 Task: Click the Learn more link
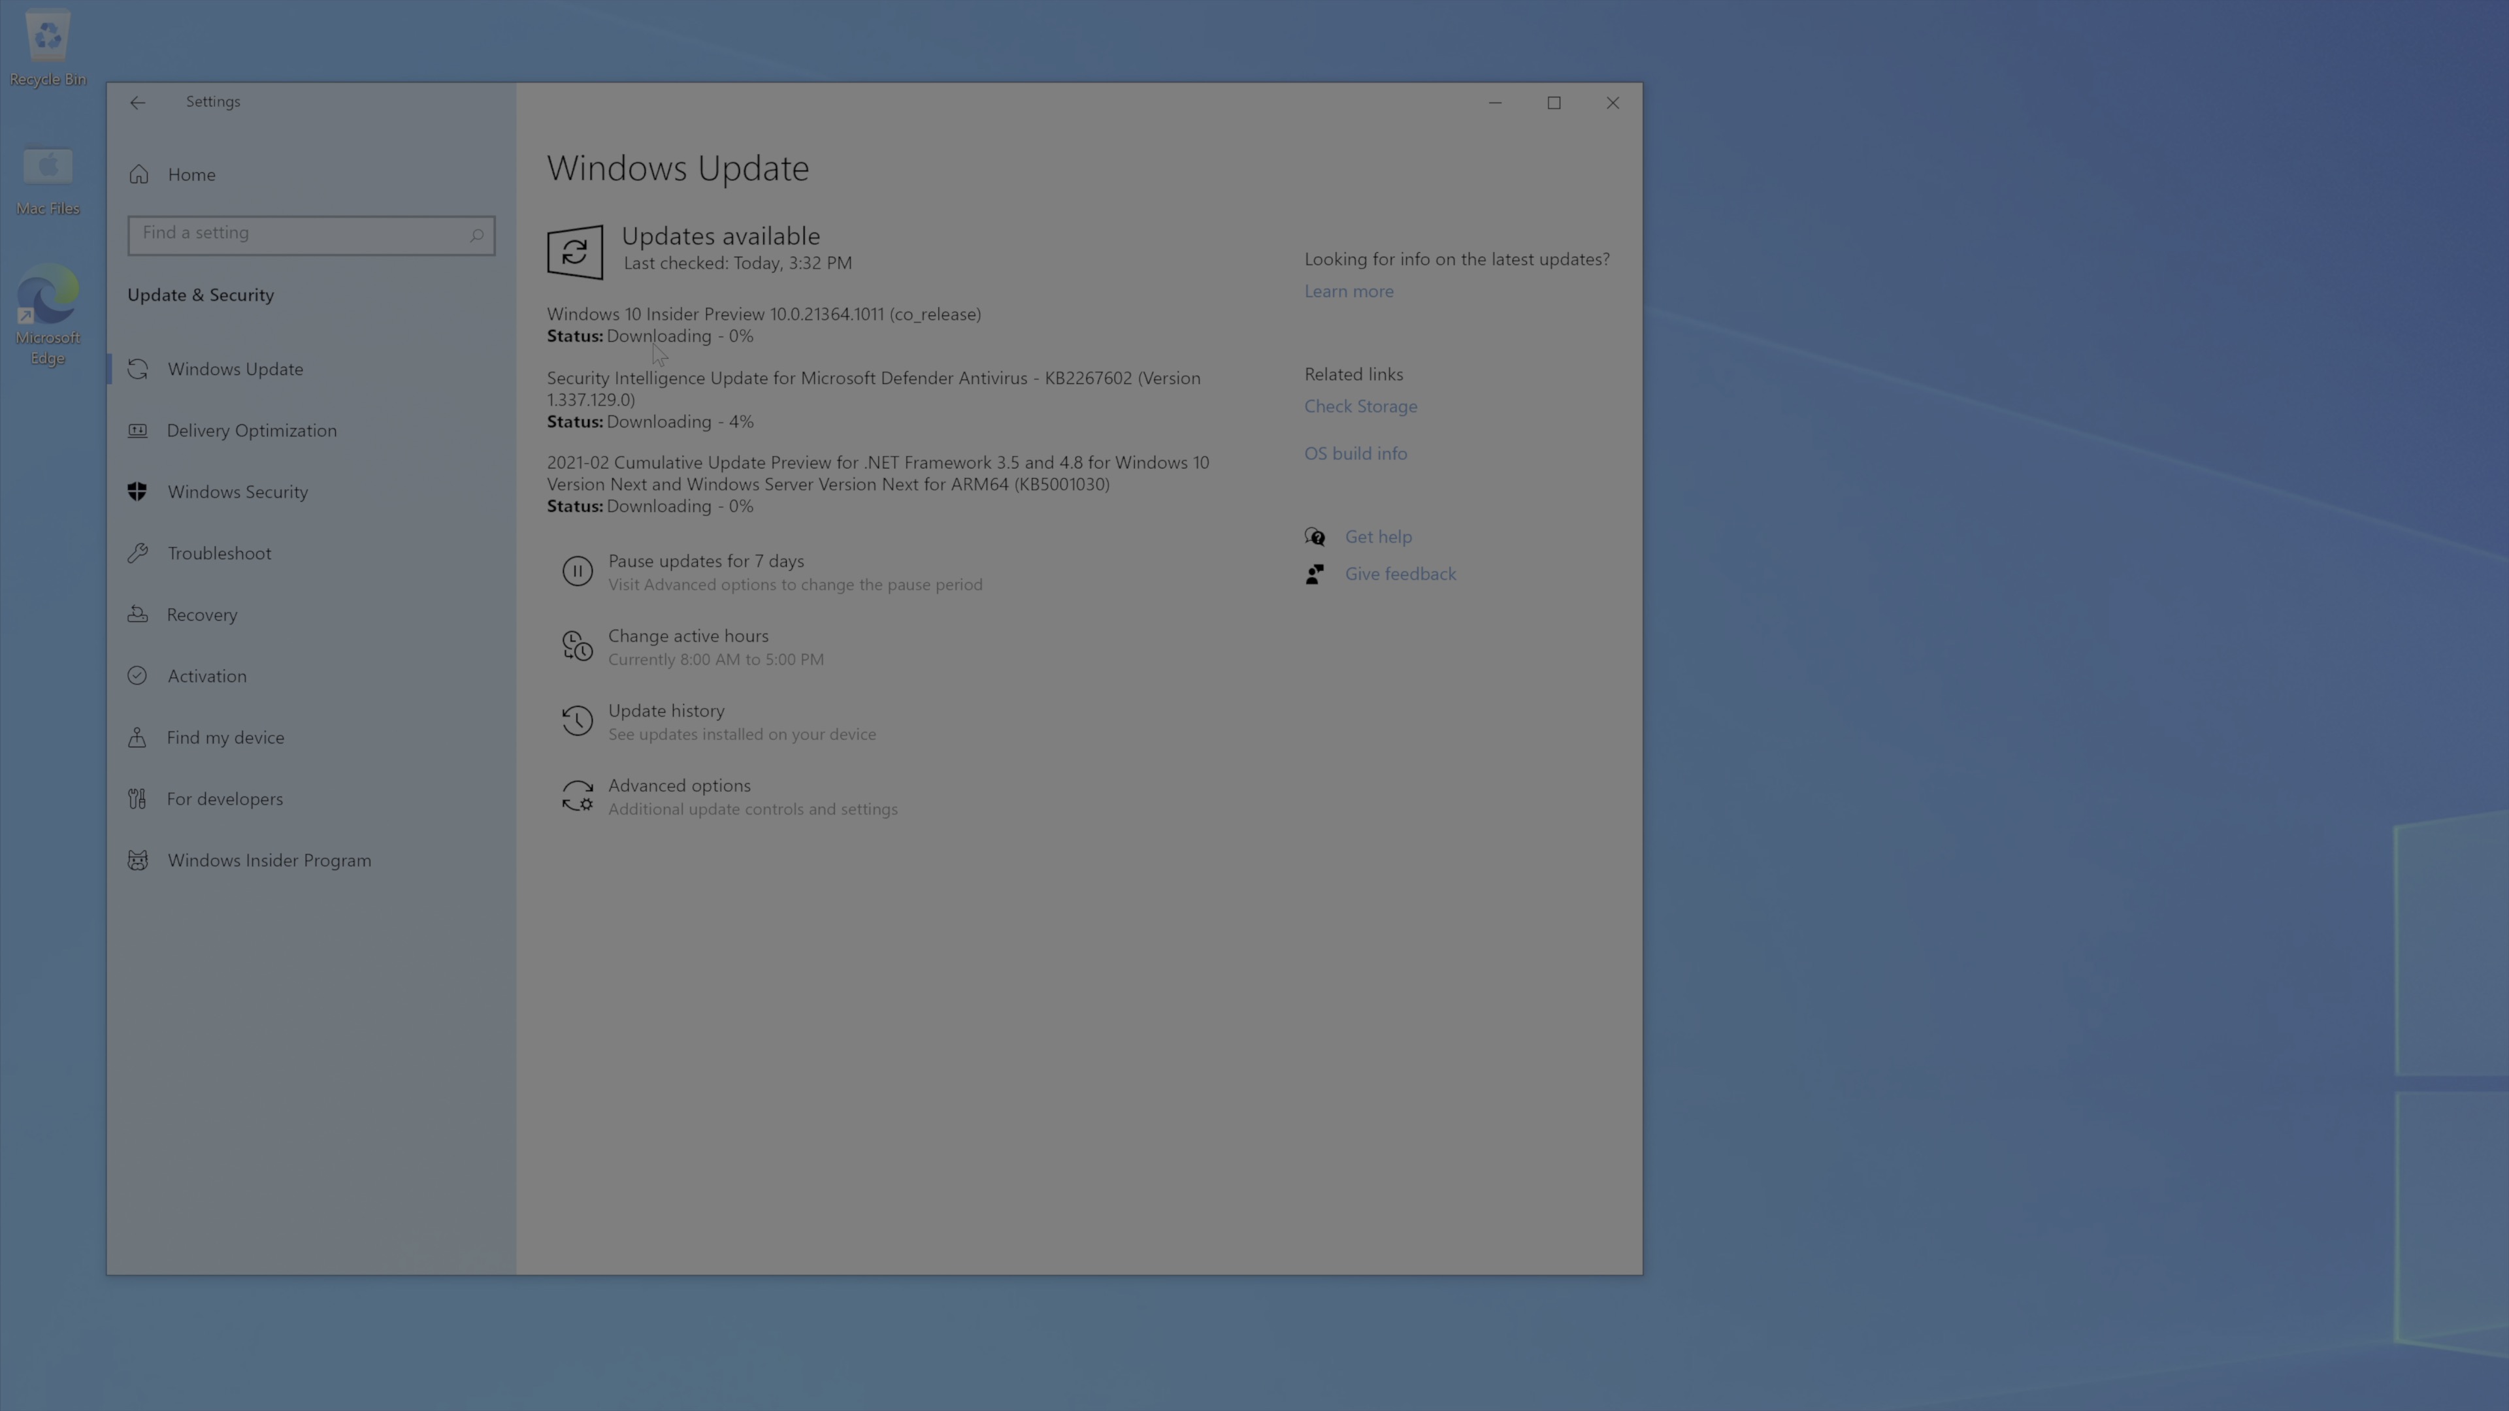pos(1348,290)
